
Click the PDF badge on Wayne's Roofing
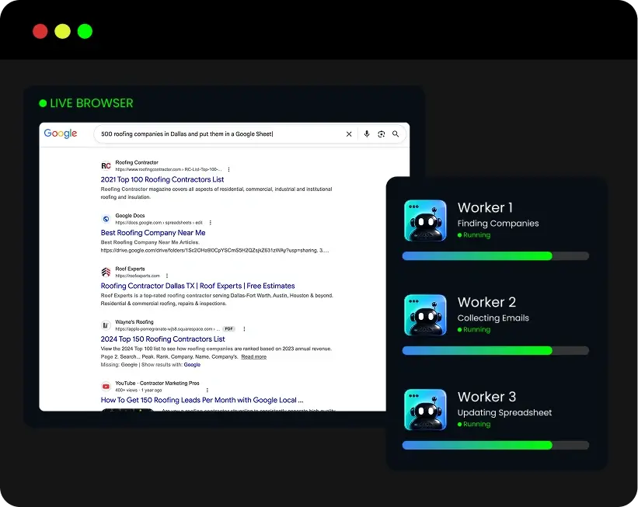[x=229, y=329]
